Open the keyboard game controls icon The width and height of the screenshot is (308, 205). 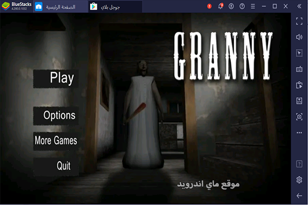click(x=299, y=69)
